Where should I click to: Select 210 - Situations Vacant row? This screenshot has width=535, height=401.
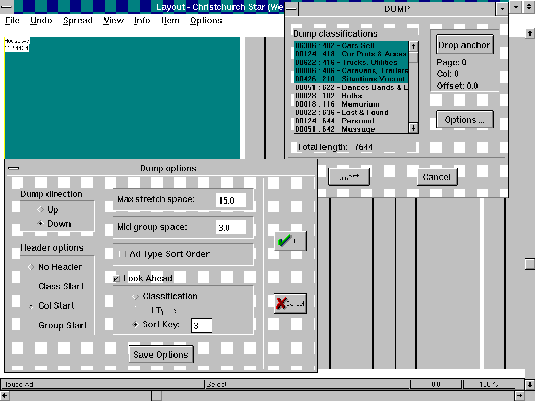point(351,79)
